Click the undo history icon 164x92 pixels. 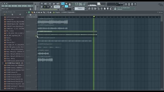point(126,4)
